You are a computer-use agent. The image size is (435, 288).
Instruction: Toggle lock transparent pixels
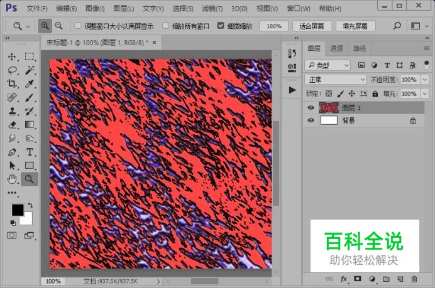coord(329,93)
